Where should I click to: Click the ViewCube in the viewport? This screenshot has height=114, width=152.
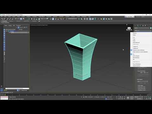[x=129, y=29]
